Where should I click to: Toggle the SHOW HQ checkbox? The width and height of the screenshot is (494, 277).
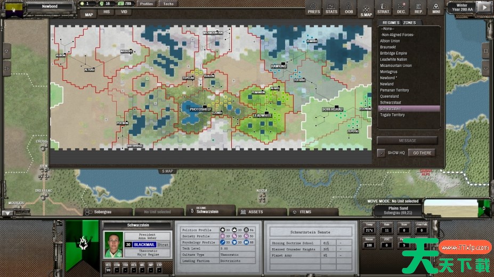(x=381, y=153)
